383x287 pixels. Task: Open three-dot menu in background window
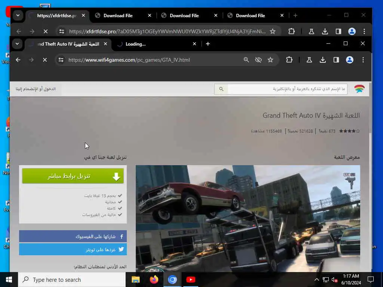click(x=364, y=31)
